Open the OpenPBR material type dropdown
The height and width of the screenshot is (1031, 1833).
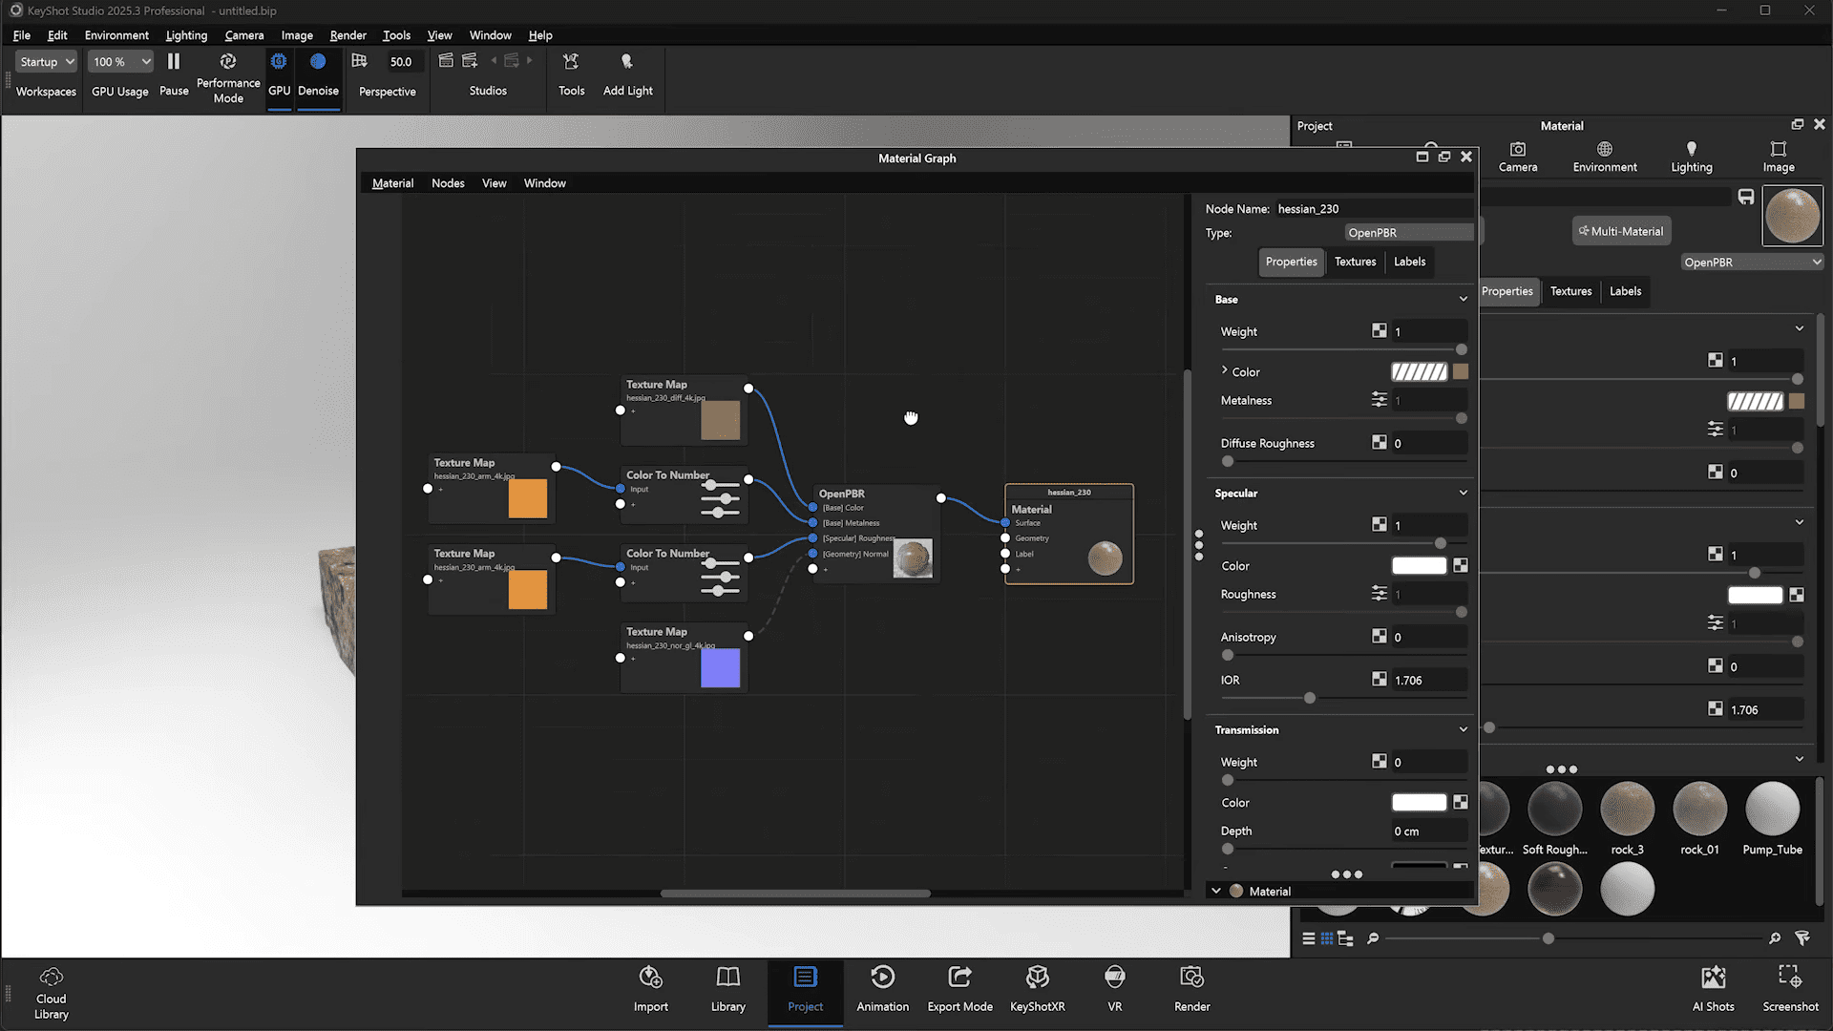[1408, 232]
